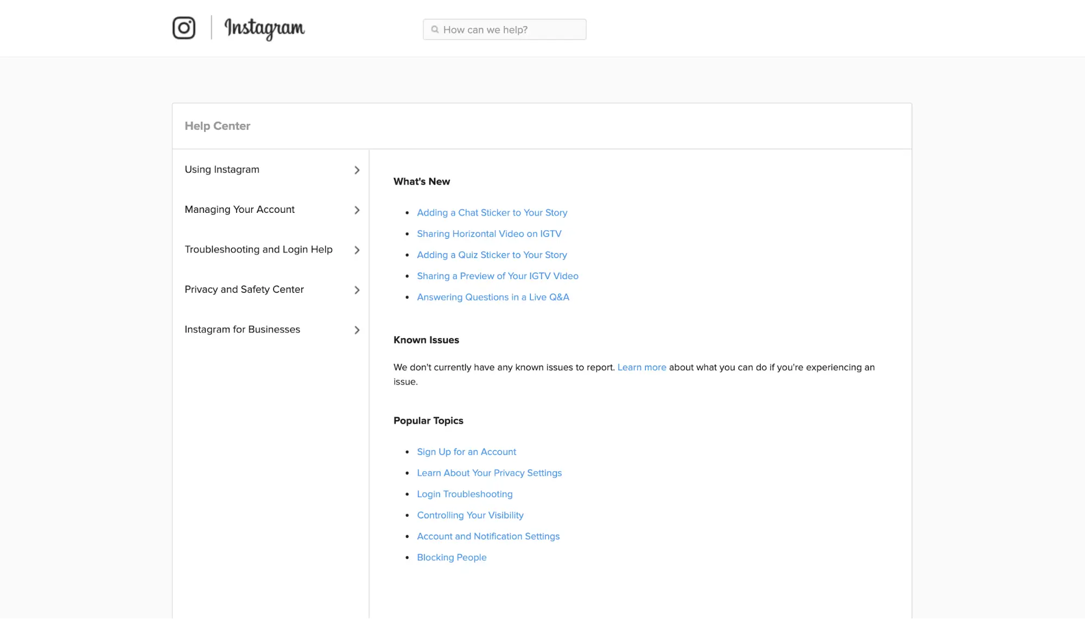Click the chevron arrow on Instagram for Businesses
The width and height of the screenshot is (1085, 619).
357,329
